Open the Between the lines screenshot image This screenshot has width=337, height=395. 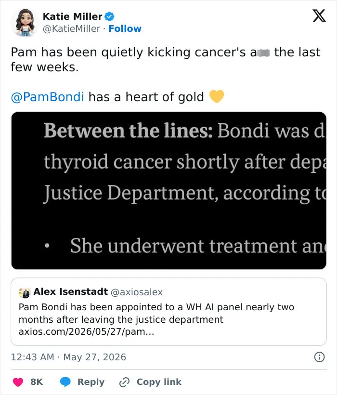168,191
